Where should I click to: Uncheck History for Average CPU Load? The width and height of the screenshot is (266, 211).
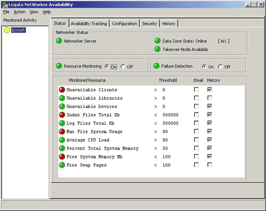[x=209, y=140]
